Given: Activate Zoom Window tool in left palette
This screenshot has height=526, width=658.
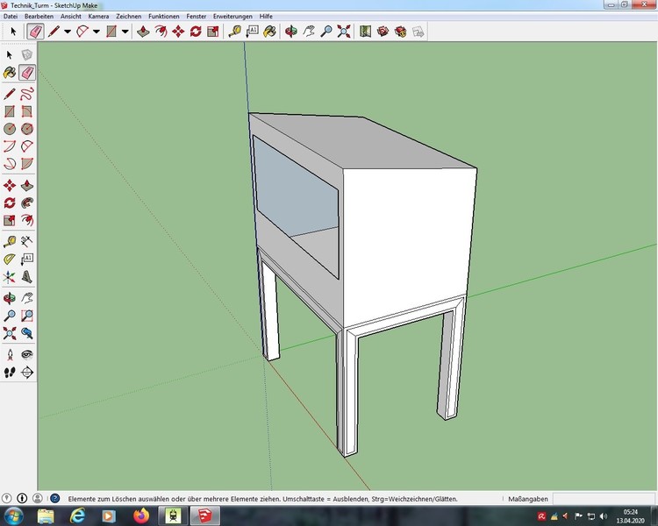Looking at the screenshot, I should 27,316.
